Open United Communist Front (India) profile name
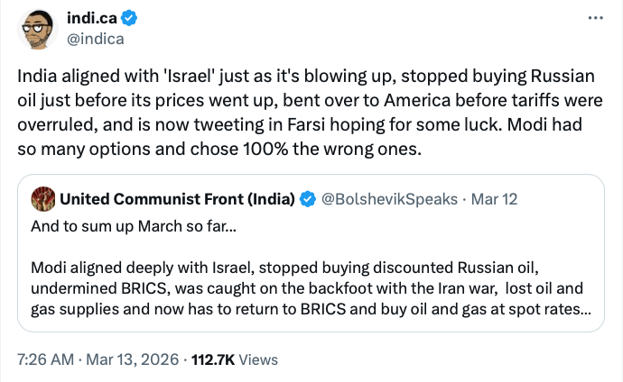Viewport: 623px width, 382px height. pos(177,198)
